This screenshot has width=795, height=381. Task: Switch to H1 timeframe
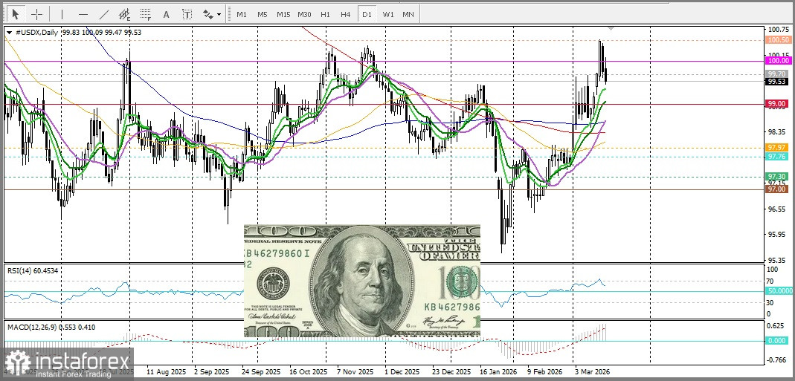(325, 14)
